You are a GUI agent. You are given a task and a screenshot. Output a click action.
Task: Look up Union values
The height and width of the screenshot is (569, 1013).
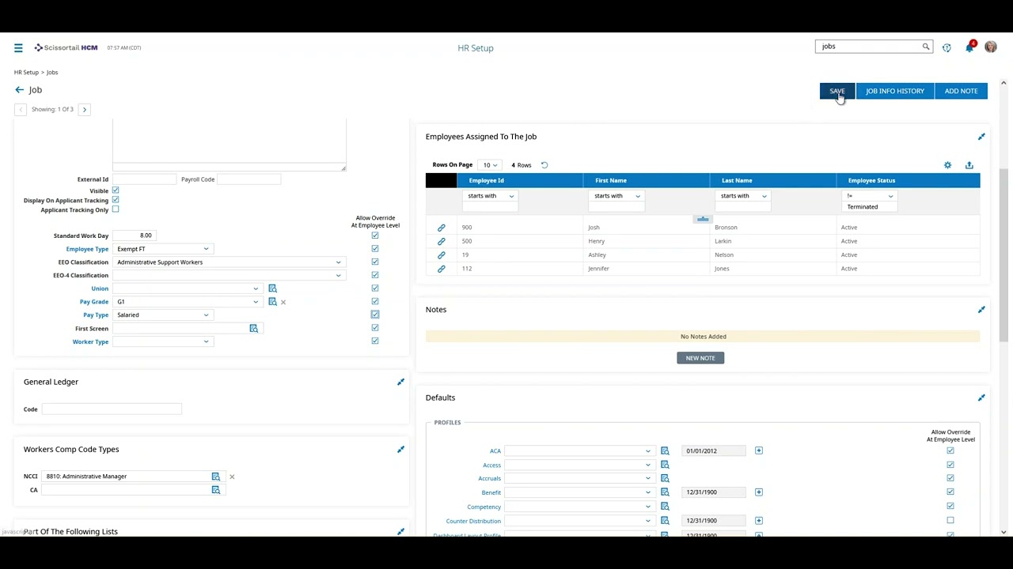coord(272,288)
